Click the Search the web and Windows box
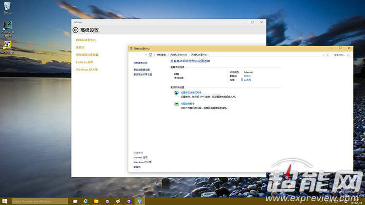The height and width of the screenshot is (205, 365). point(39,201)
